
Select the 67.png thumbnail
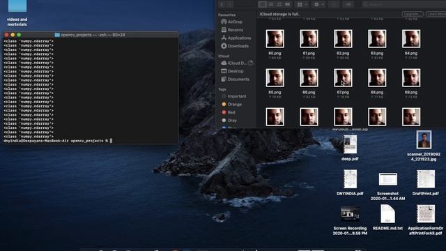[343, 77]
